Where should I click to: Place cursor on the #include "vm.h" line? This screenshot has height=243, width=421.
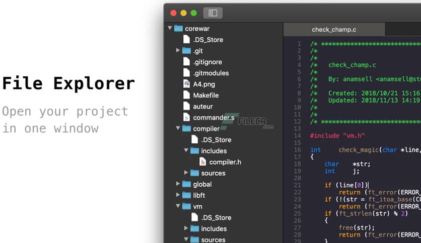tap(337, 136)
